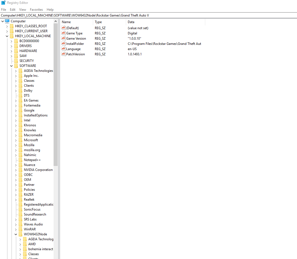Expand the Mozilla key node
This screenshot has width=297, height=259.
coord(16,145)
